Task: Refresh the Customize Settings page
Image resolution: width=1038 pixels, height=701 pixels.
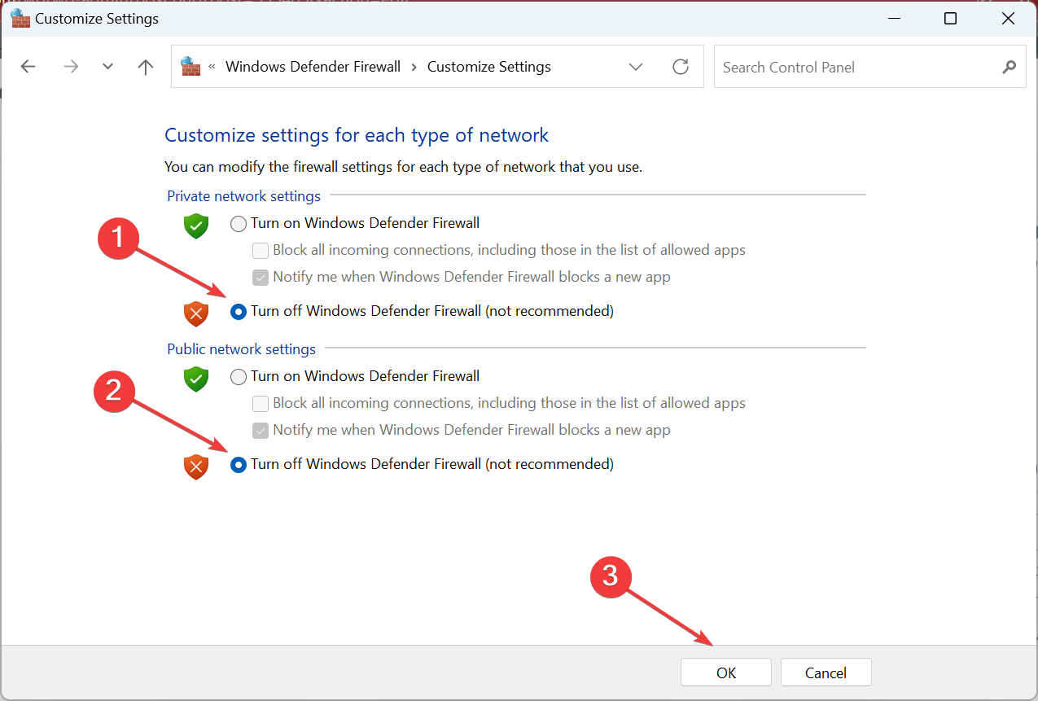Action: 681,67
